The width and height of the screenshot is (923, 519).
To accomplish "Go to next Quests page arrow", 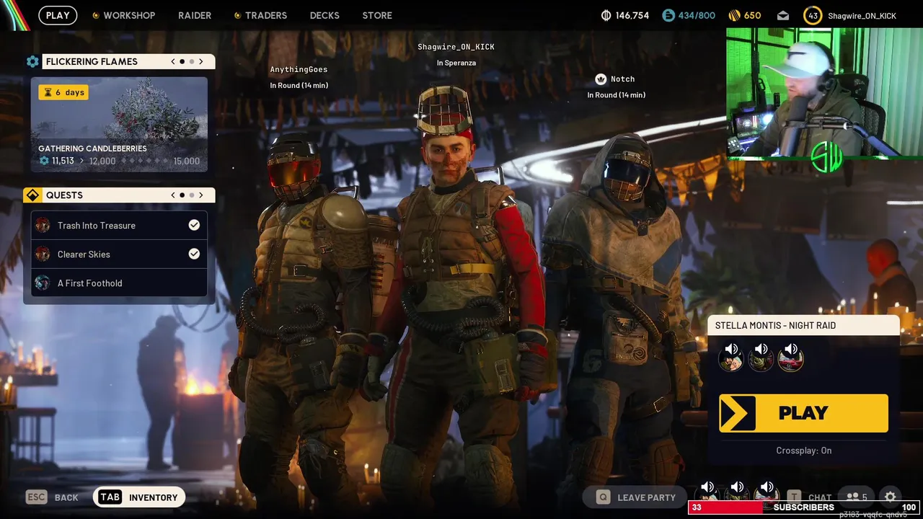I will 201,195.
